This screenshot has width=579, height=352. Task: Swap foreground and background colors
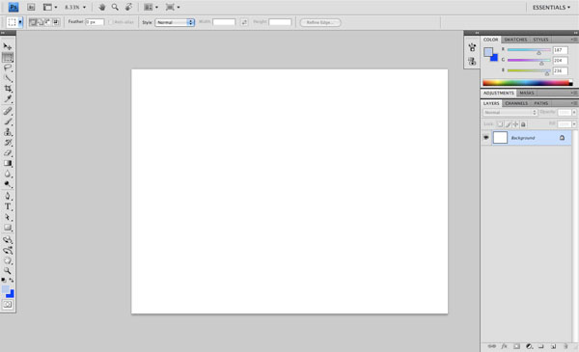click(x=12, y=280)
